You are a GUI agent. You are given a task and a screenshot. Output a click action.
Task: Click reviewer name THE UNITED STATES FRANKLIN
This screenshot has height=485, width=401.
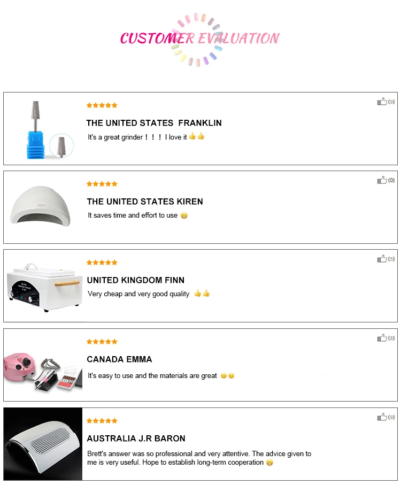pyautogui.click(x=154, y=123)
